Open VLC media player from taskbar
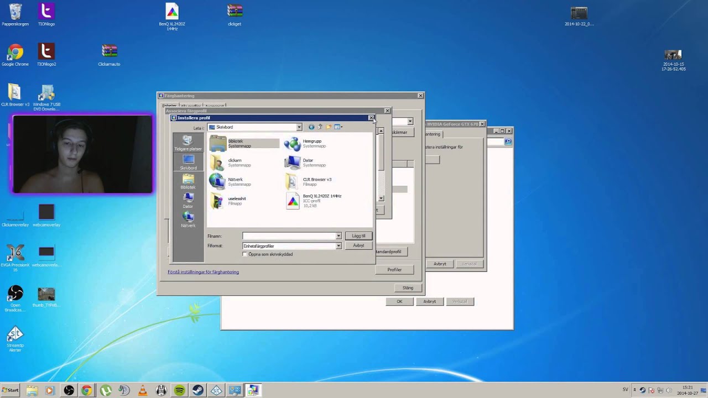708x398 pixels. (x=142, y=390)
